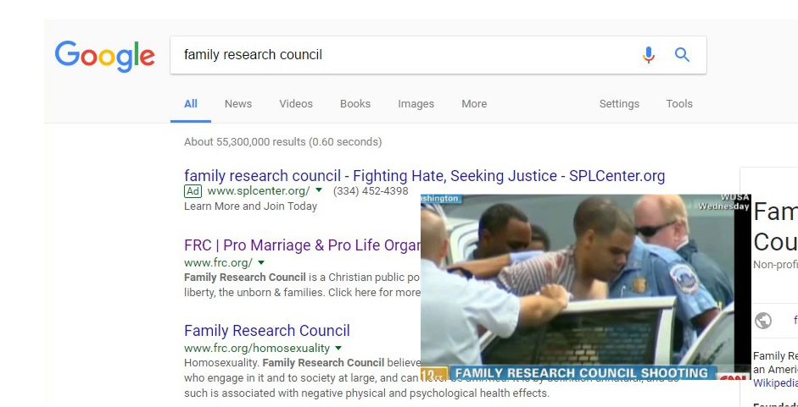
Task: Open FRC Pro Marriage & Pro Life link
Action: click(x=302, y=245)
